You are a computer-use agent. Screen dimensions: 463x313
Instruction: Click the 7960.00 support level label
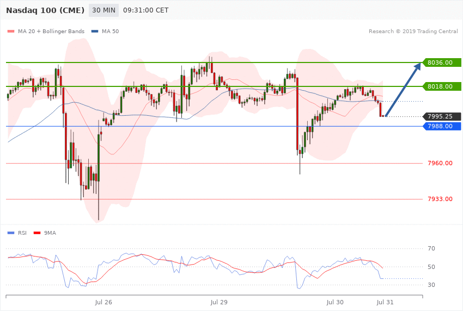coord(440,163)
